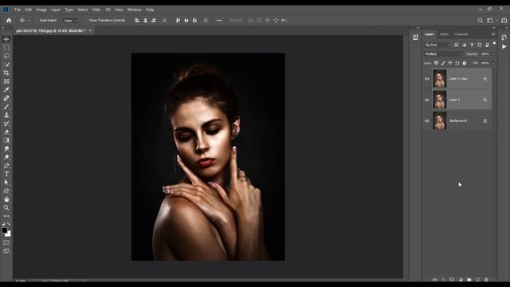
Task: Click the foreground color swatch
Action: click(4, 230)
